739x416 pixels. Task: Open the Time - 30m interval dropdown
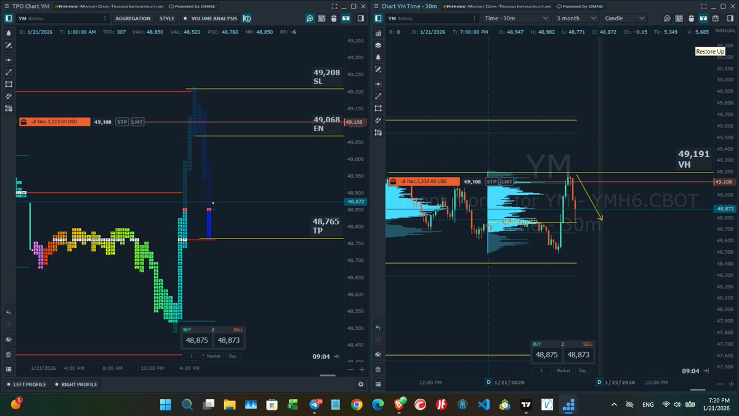(x=516, y=18)
